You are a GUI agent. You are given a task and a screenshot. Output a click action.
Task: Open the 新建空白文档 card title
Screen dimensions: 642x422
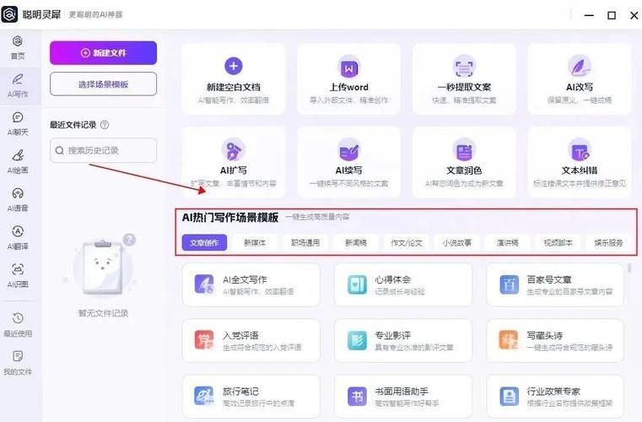(x=234, y=87)
